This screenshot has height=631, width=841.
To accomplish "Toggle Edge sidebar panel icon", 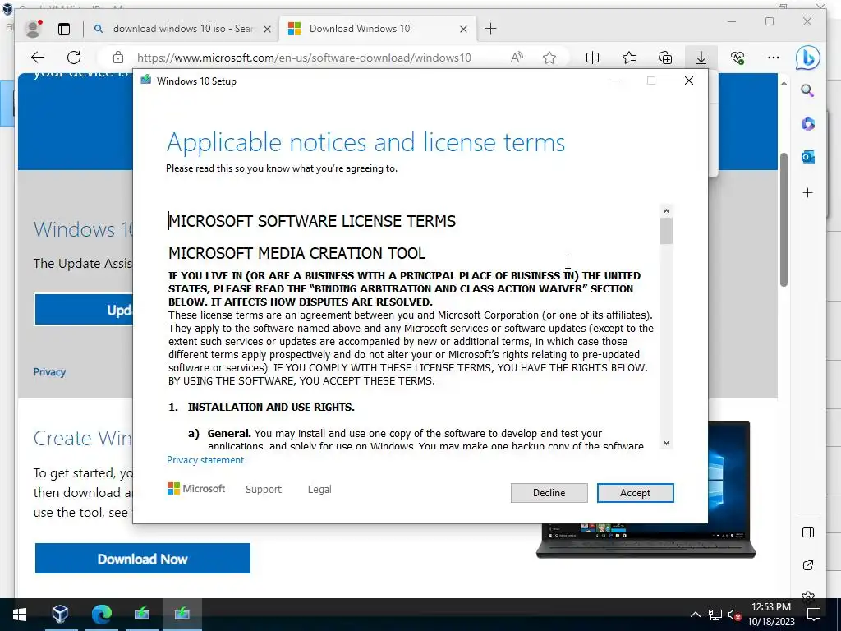I will pyautogui.click(x=808, y=532).
